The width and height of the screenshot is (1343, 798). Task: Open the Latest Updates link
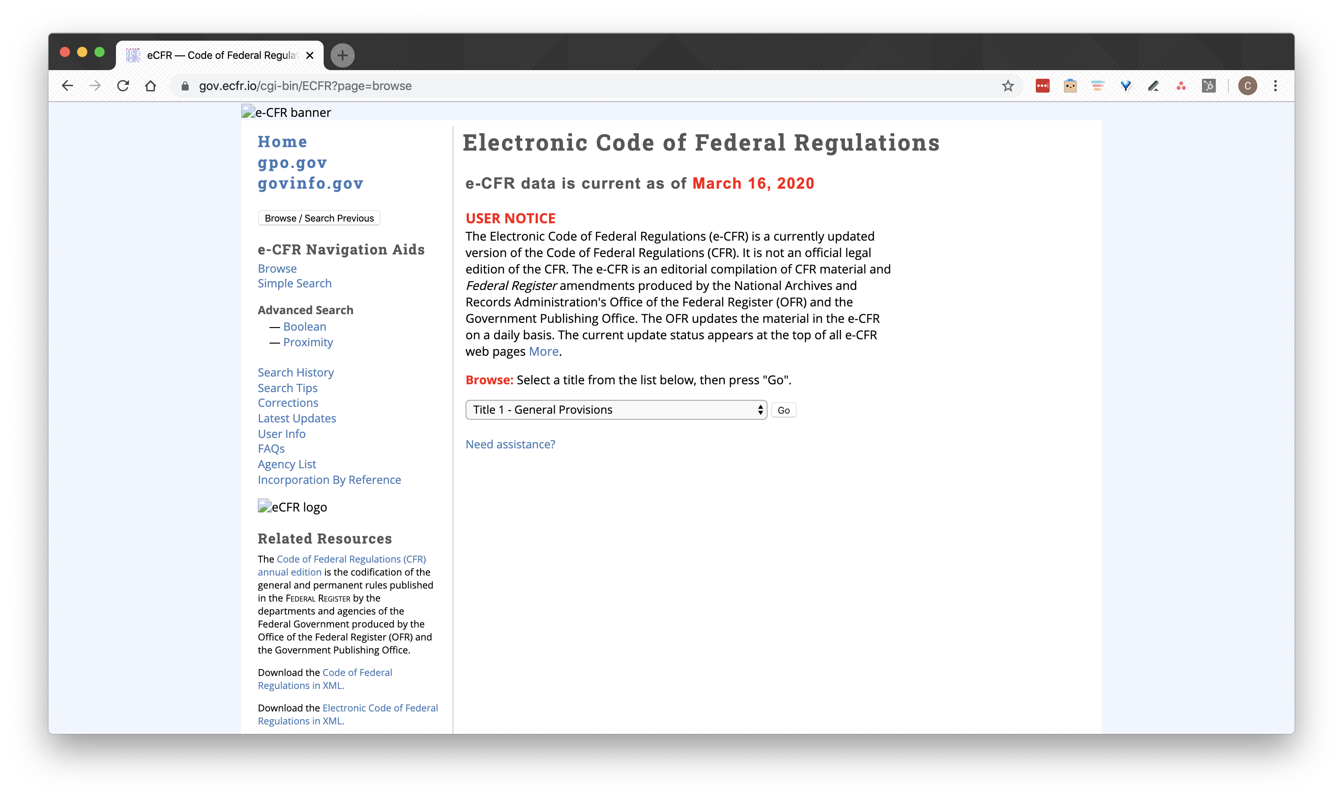[297, 418]
